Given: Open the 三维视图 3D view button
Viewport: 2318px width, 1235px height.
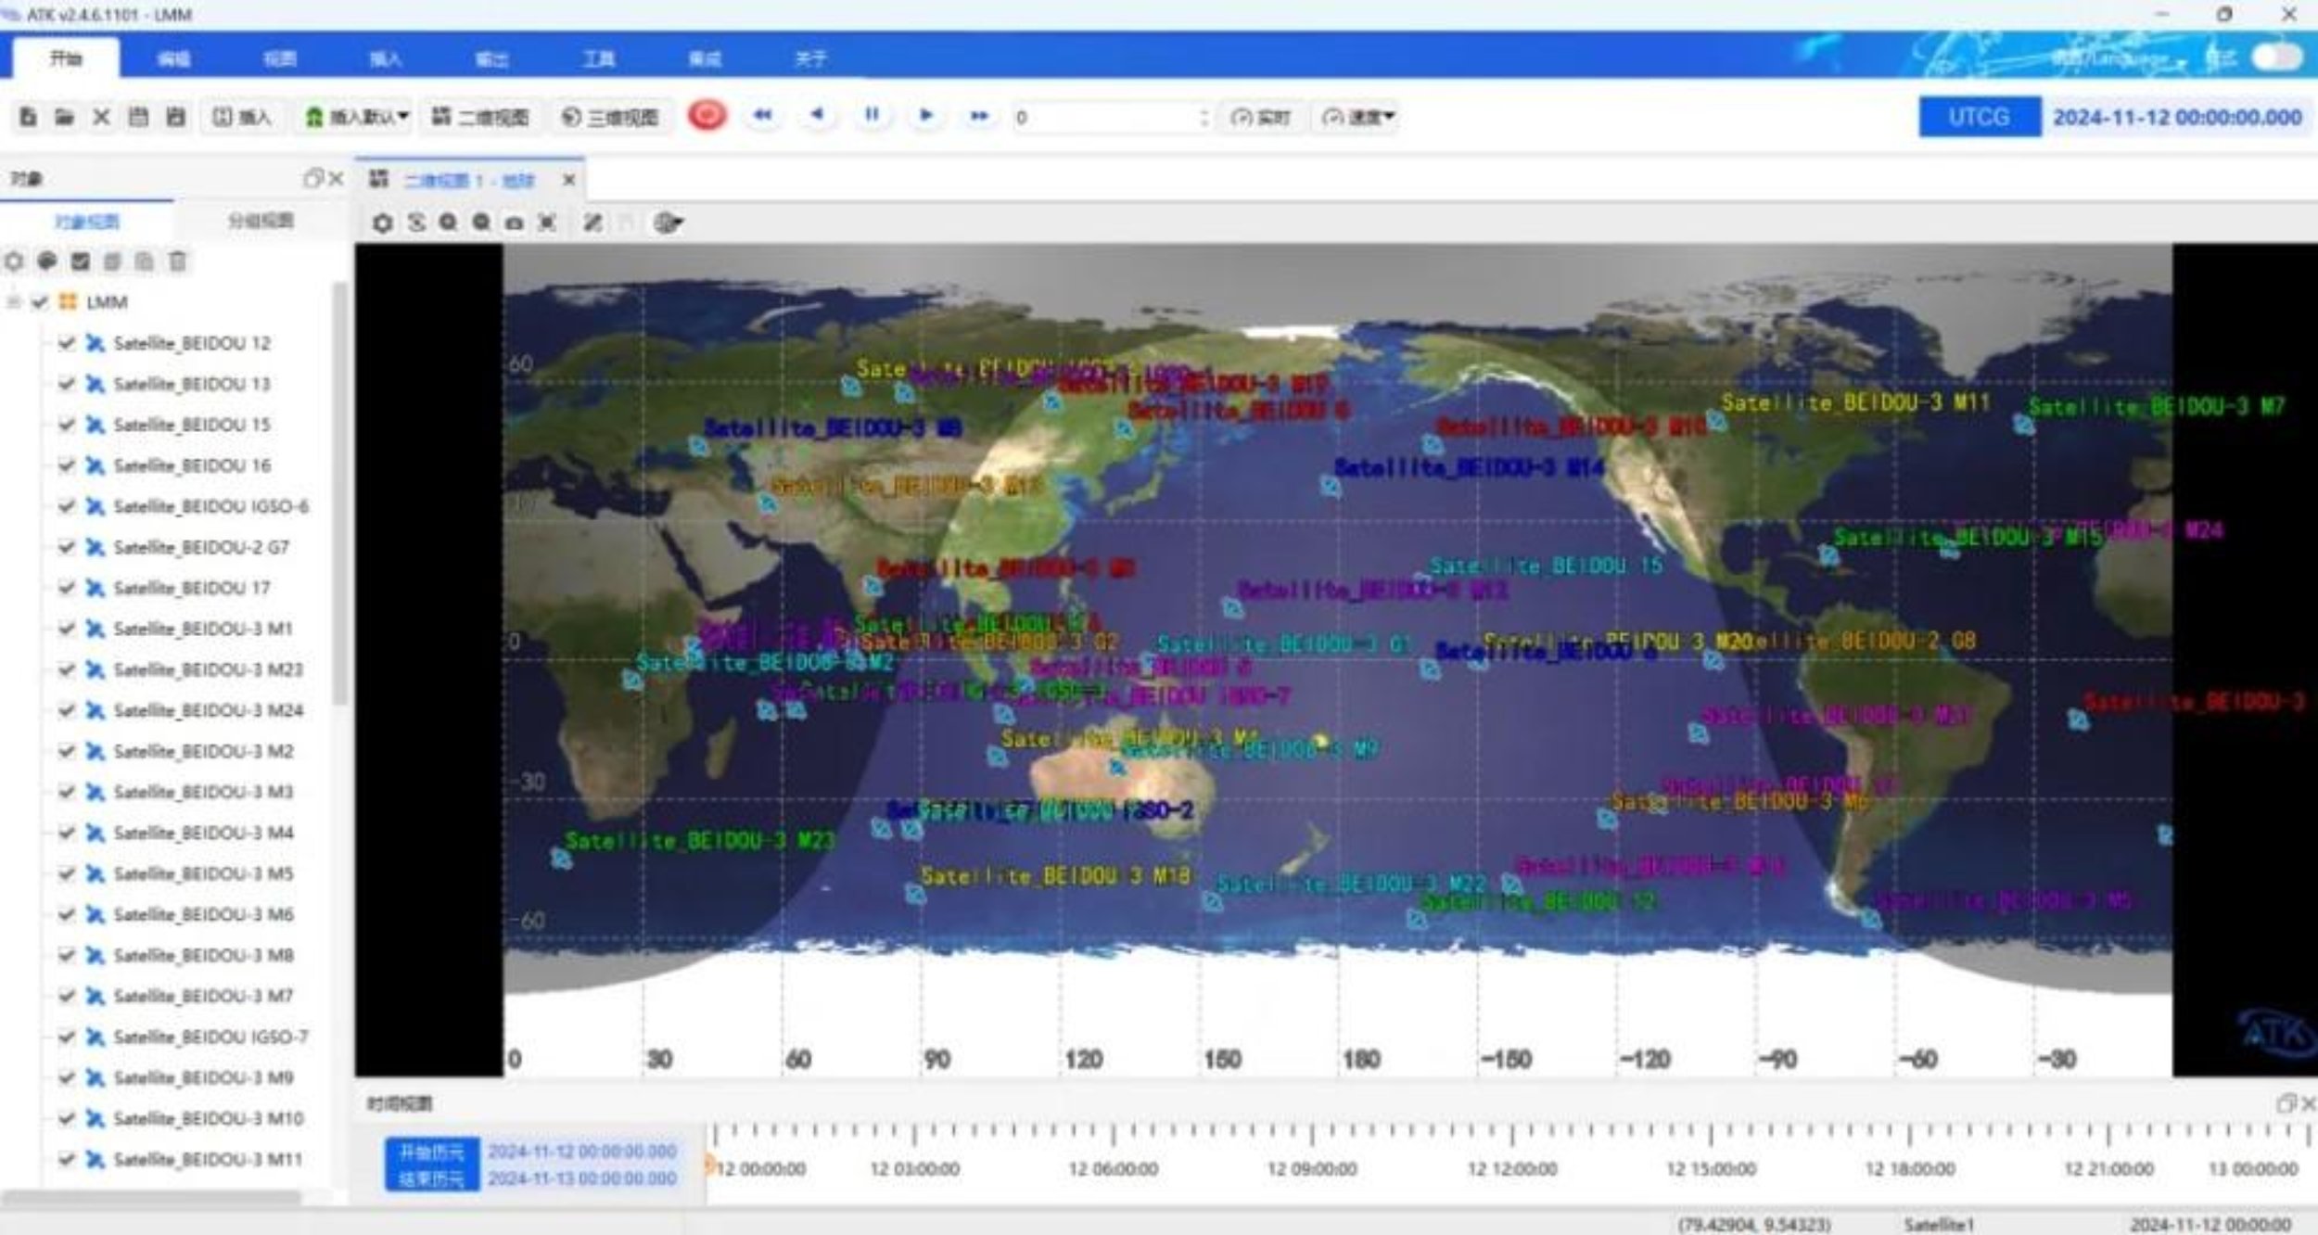Looking at the screenshot, I should pyautogui.click(x=612, y=117).
